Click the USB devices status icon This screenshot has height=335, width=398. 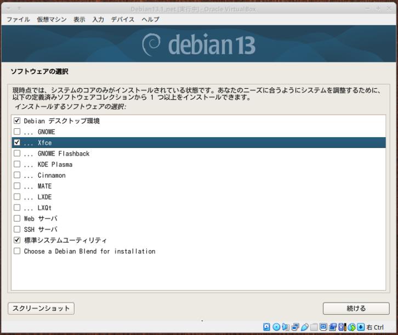305,327
